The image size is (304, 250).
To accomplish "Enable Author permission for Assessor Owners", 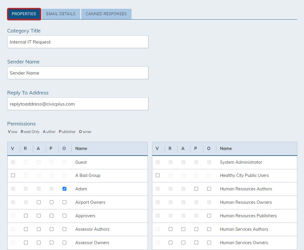I will [39, 243].
